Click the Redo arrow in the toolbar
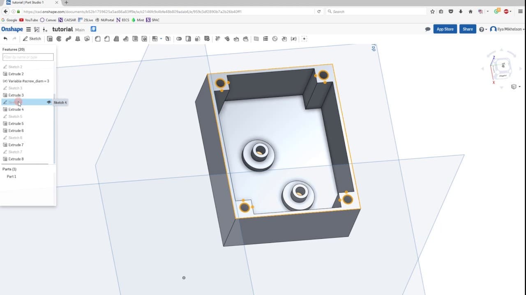The height and width of the screenshot is (295, 526). pos(14,39)
